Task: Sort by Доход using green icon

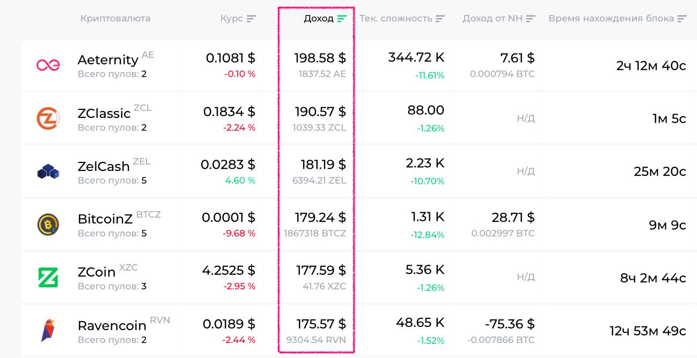Action: [342, 19]
